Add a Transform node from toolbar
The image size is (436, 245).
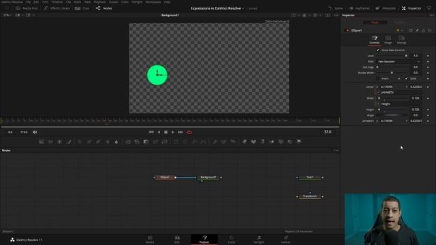click(165, 142)
